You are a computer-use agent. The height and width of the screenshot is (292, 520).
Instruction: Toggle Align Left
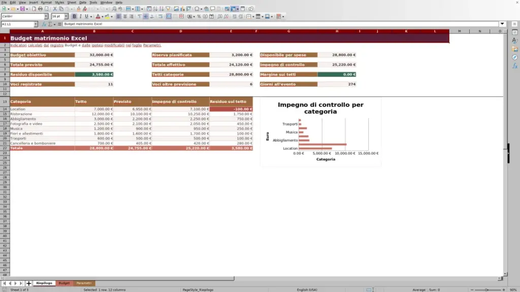[119, 17]
